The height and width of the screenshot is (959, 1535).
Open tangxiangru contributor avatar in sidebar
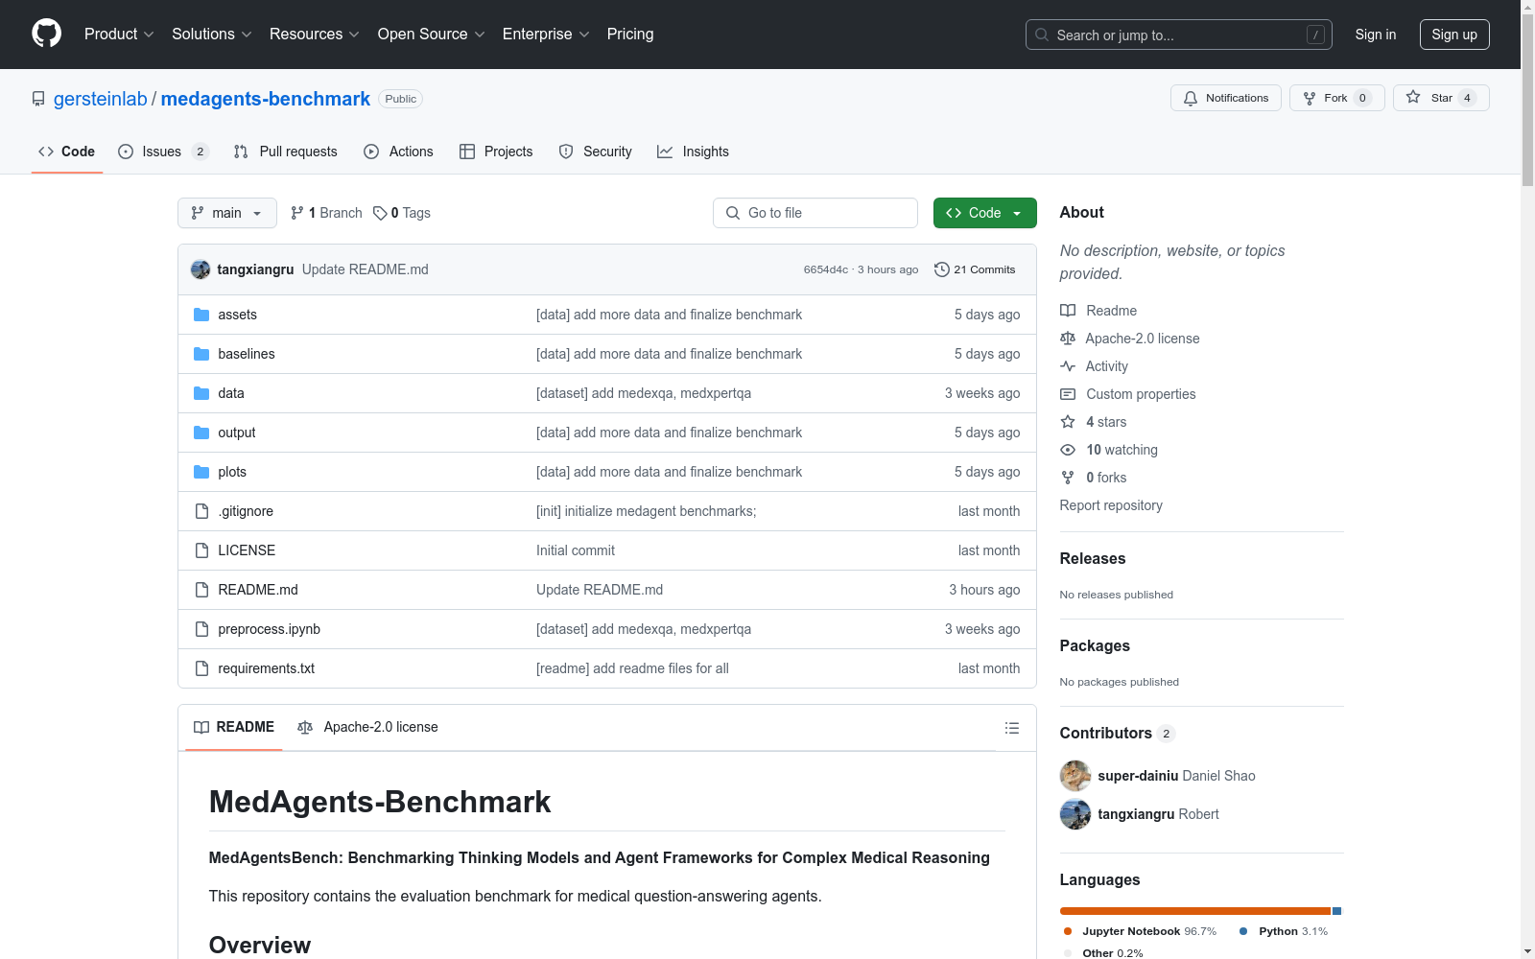point(1075,814)
